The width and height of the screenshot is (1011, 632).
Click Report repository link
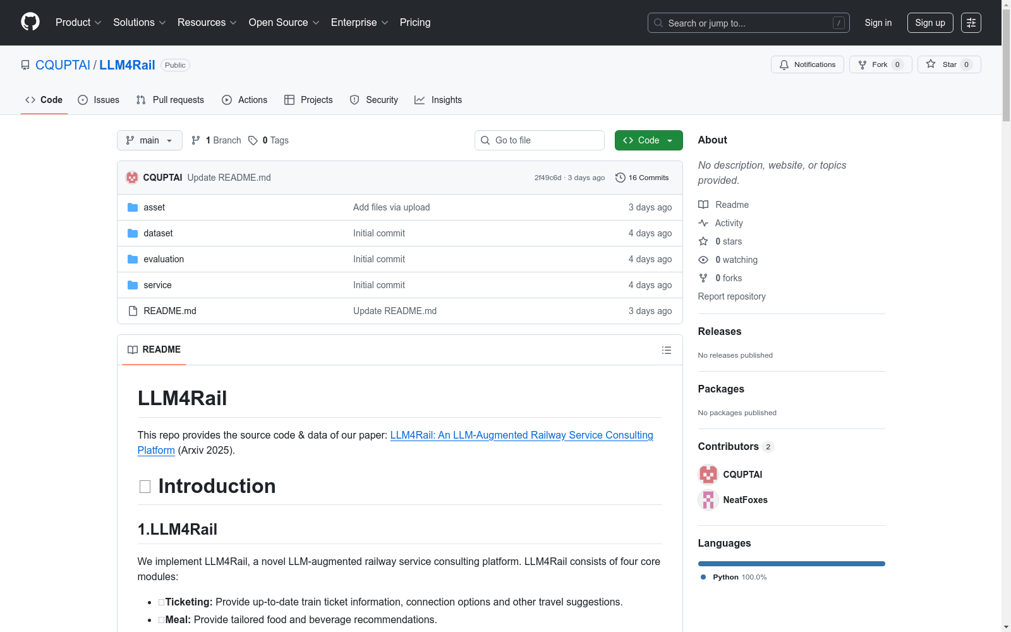(732, 296)
